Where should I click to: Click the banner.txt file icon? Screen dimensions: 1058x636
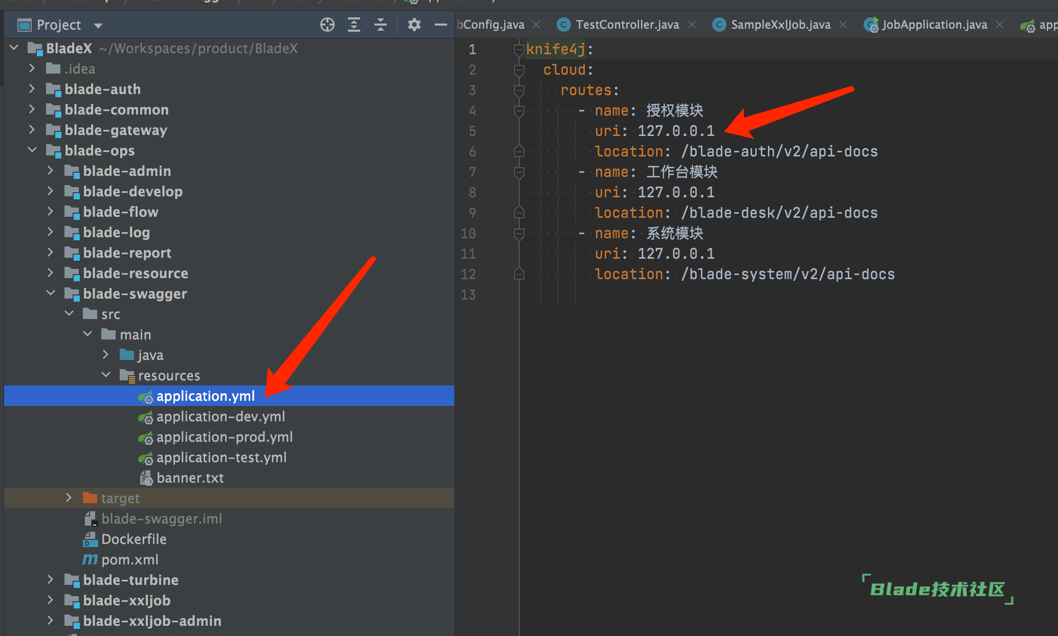[x=146, y=478]
